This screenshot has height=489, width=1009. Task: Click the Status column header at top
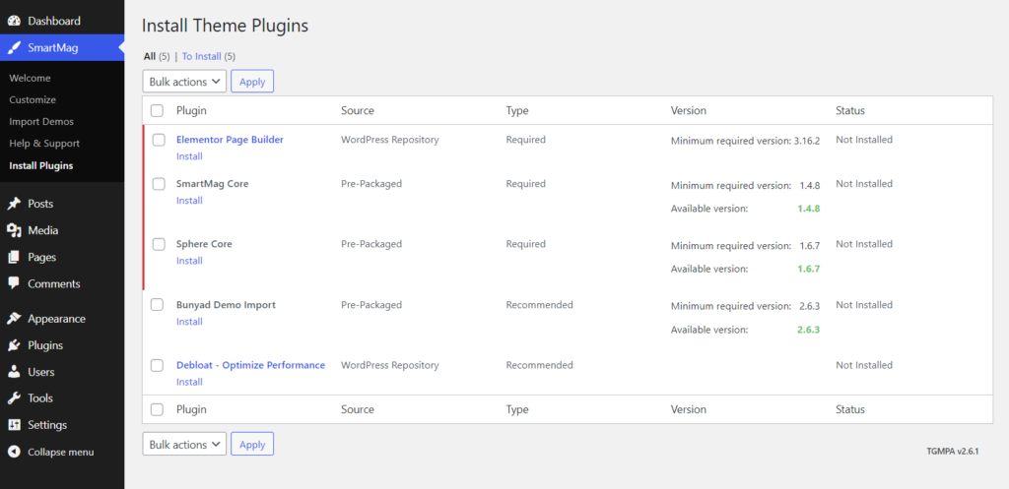pos(850,110)
